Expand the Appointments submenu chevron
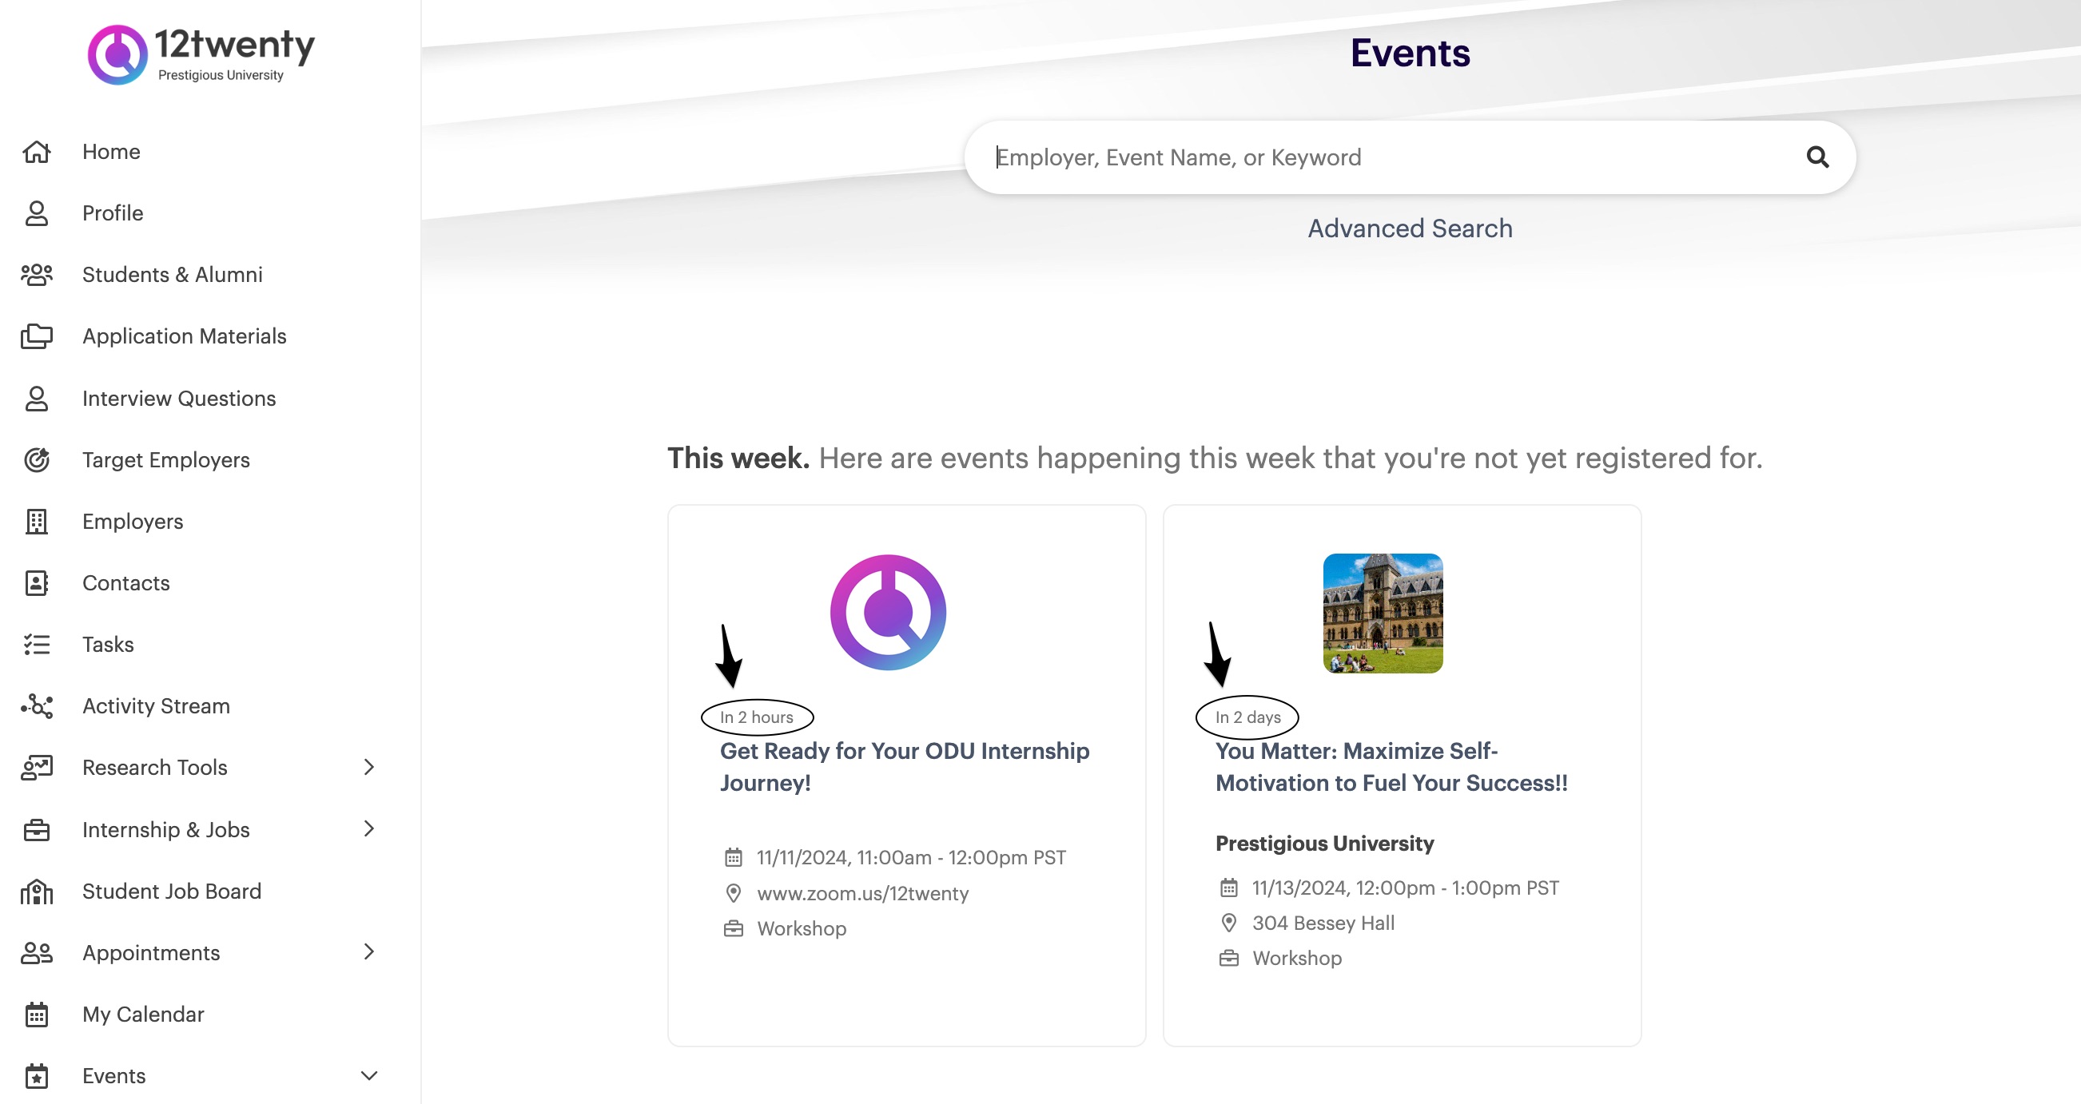2081x1104 pixels. point(369,952)
